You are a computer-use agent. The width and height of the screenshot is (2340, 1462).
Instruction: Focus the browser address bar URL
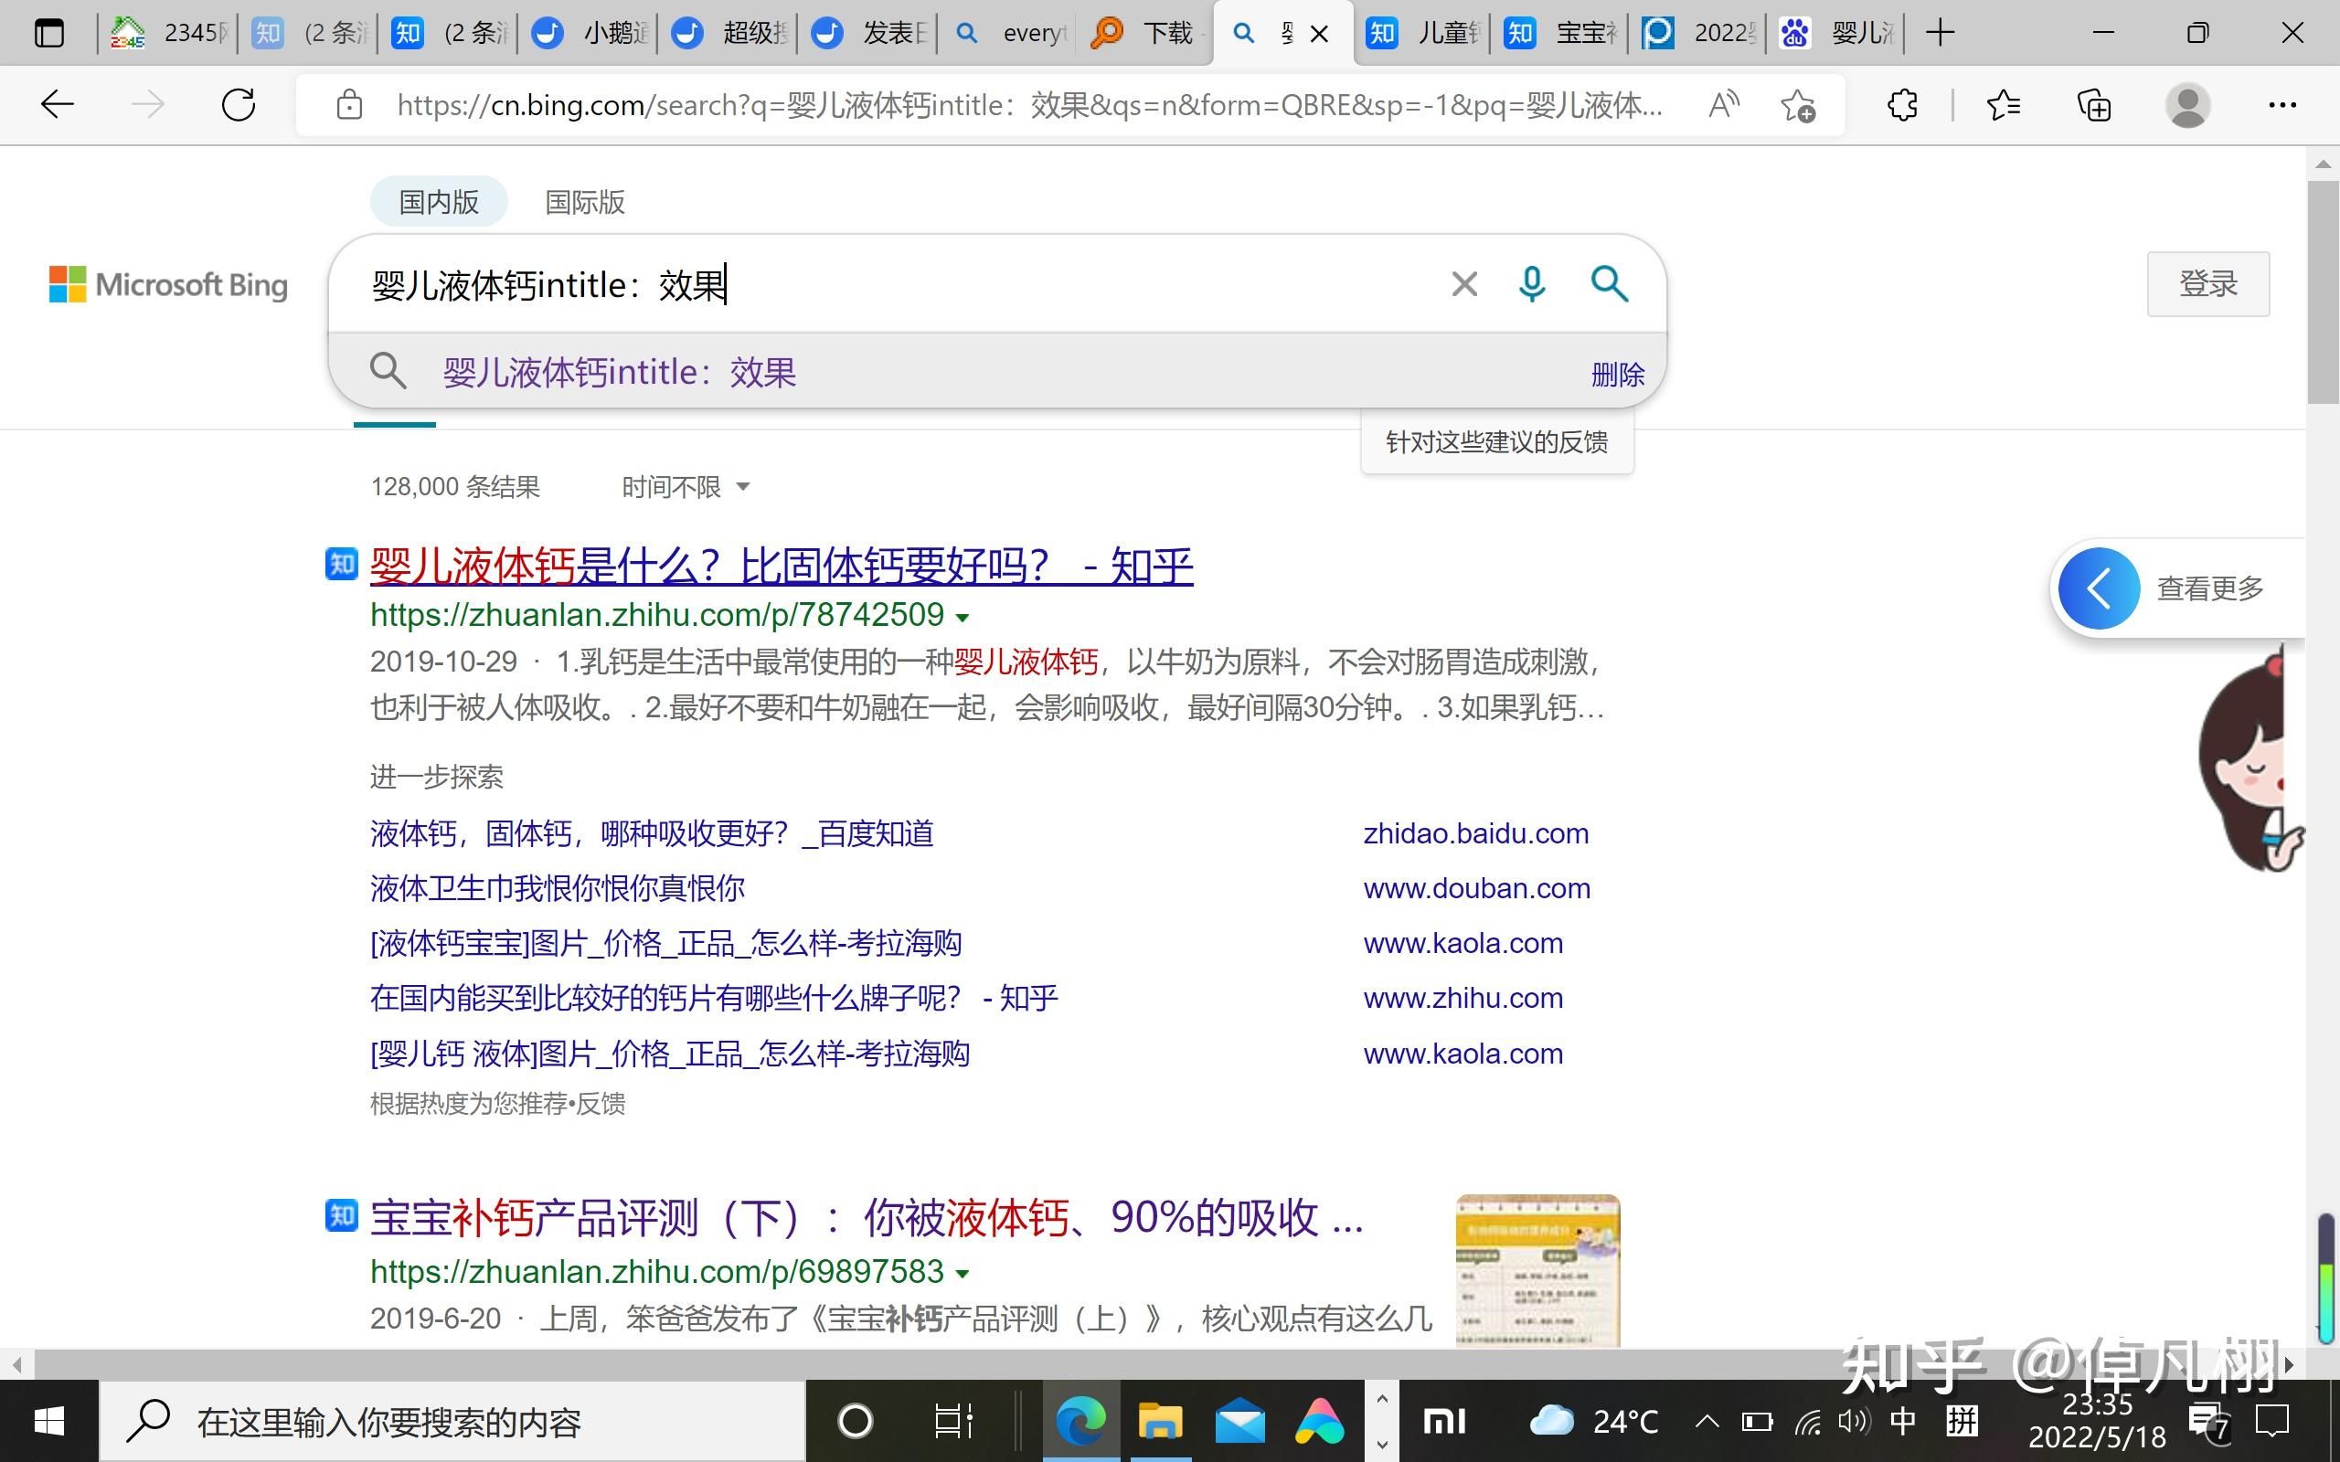(1030, 104)
